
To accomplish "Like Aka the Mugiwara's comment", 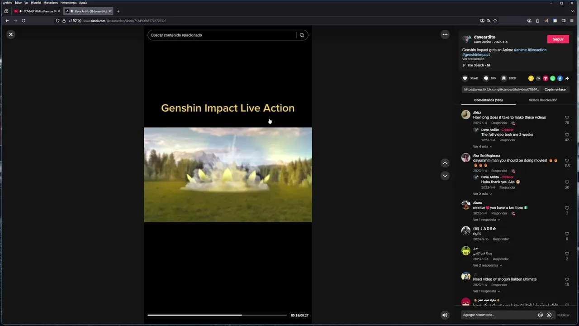I will coord(567,161).
